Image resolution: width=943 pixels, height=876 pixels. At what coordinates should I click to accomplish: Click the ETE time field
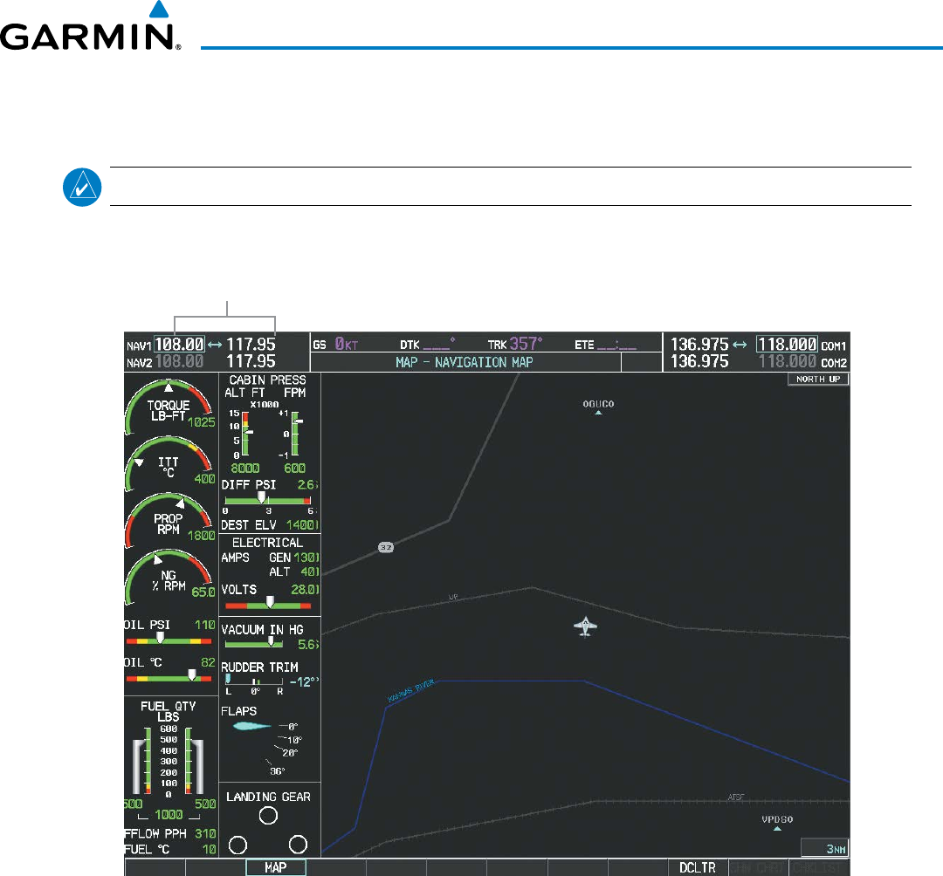(605, 345)
